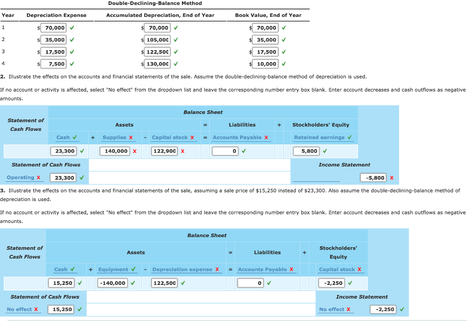Click the empty Accounts Payable amount box in part 2
Viewport: 467px width, 321px height.
pyautogui.click(x=225, y=151)
